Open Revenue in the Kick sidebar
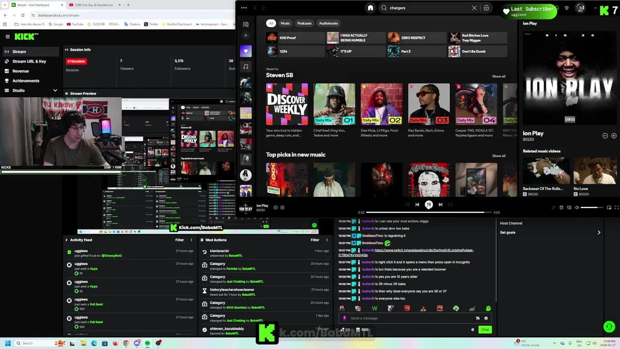 [x=20, y=71]
